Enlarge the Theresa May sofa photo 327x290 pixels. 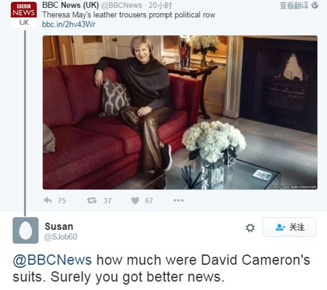[x=180, y=112]
